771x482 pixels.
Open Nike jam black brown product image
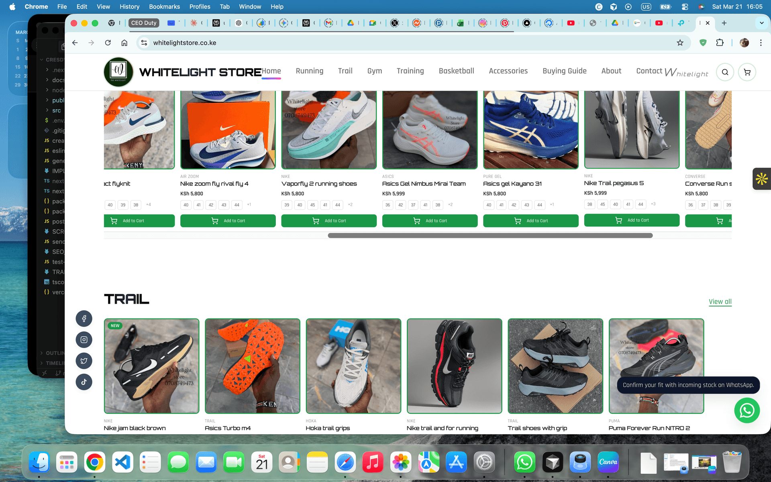pyautogui.click(x=151, y=366)
